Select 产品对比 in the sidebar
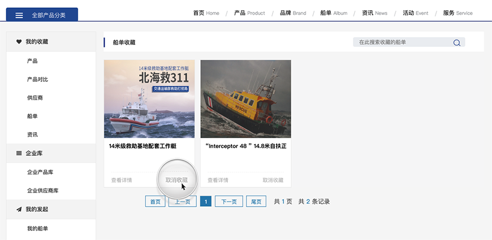 [x=37, y=79]
